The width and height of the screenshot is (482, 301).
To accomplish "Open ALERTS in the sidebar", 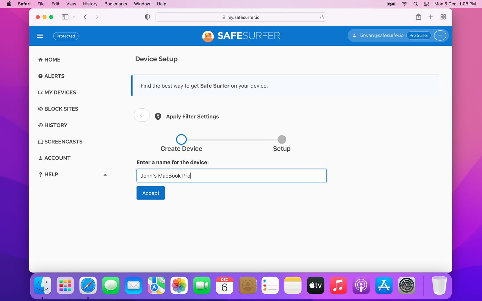I will [x=51, y=76].
